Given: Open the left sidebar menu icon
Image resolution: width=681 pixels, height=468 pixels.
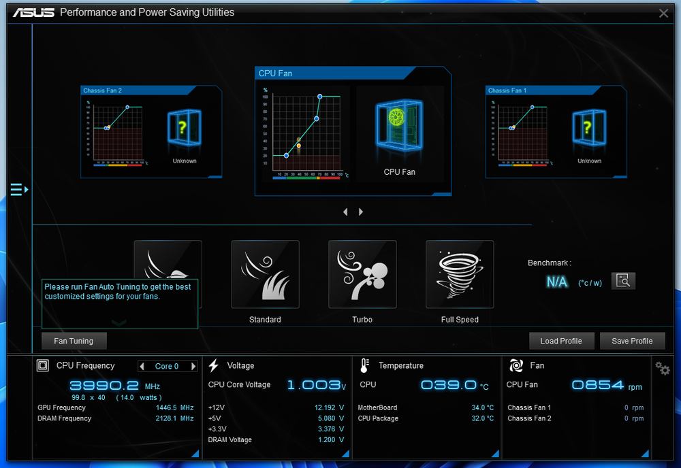Looking at the screenshot, I should (x=18, y=189).
